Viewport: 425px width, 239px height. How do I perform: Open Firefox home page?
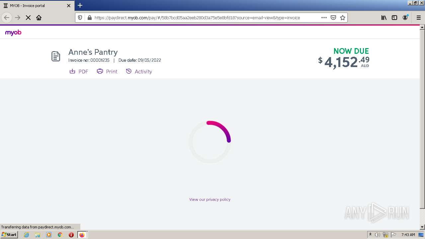pyautogui.click(x=39, y=18)
